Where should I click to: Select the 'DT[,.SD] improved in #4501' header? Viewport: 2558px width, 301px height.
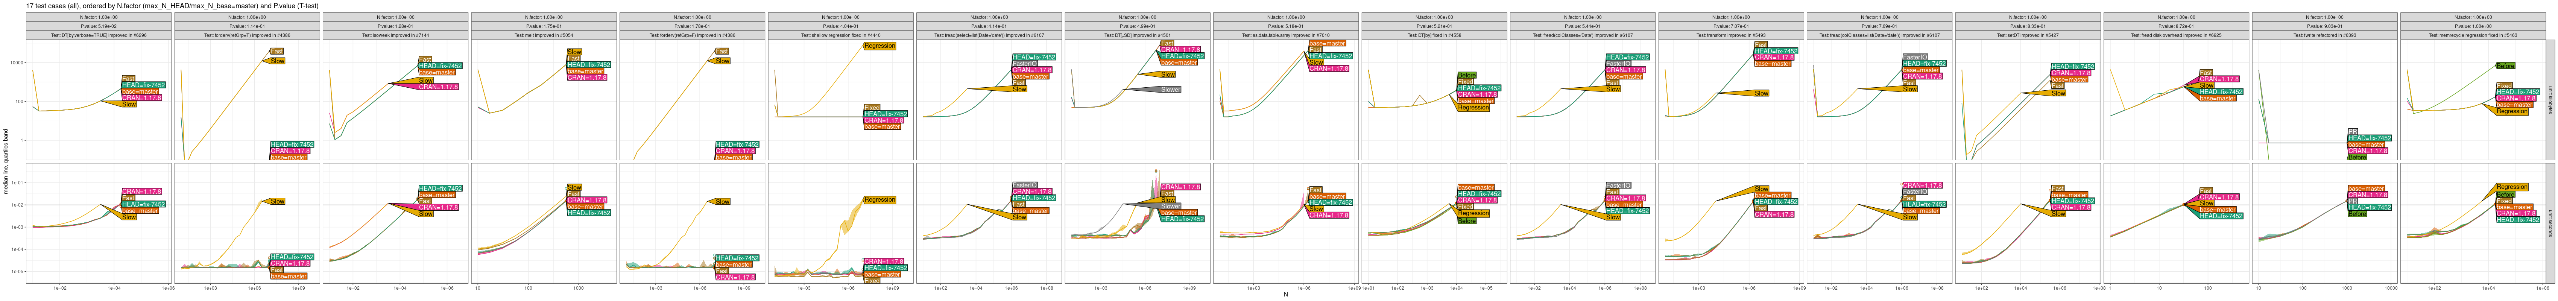[1137, 35]
